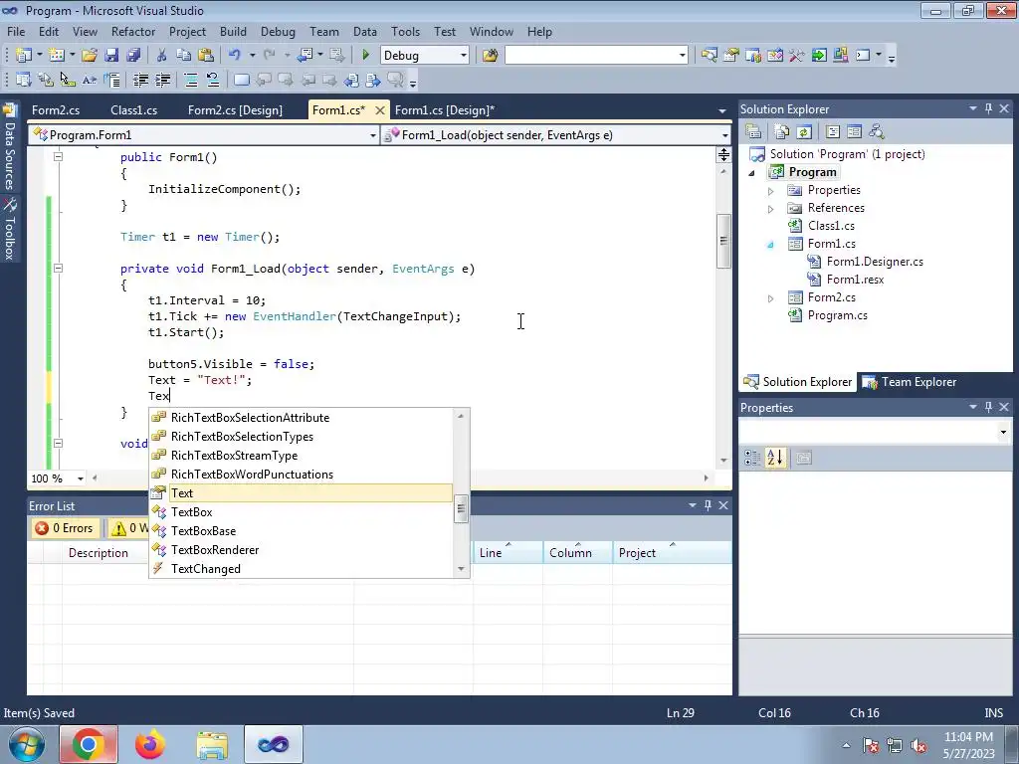This screenshot has height=764, width=1019.
Task: Undo the last edit
Action: pos(235,56)
